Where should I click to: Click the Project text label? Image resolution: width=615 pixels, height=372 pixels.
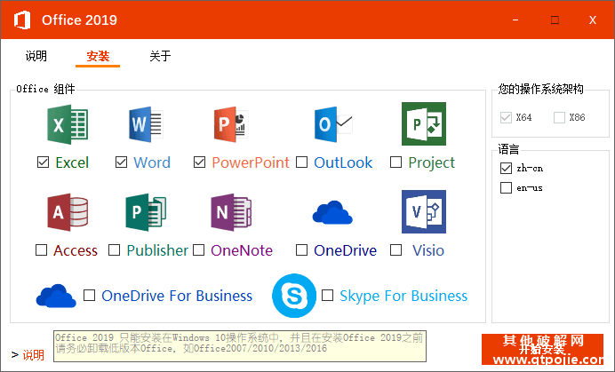(431, 163)
